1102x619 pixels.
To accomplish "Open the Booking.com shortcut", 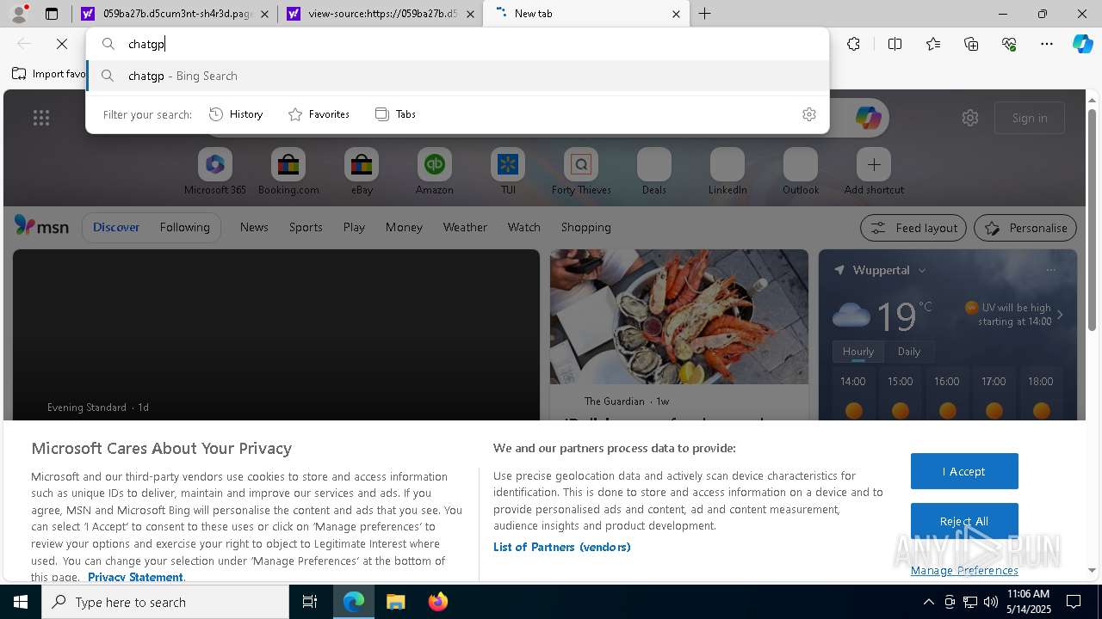I will pyautogui.click(x=288, y=172).
